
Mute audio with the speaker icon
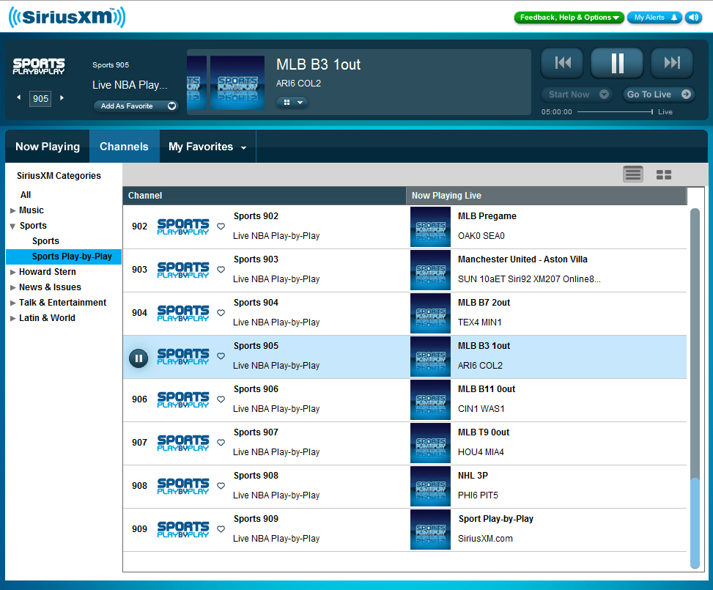click(x=693, y=18)
